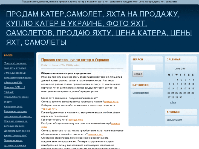Click the CATEGORIES widget heading
199x149 pixels.
(x=140, y=85)
